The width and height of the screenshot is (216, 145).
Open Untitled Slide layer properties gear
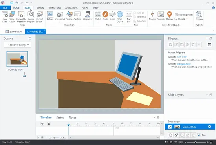pos(209,127)
